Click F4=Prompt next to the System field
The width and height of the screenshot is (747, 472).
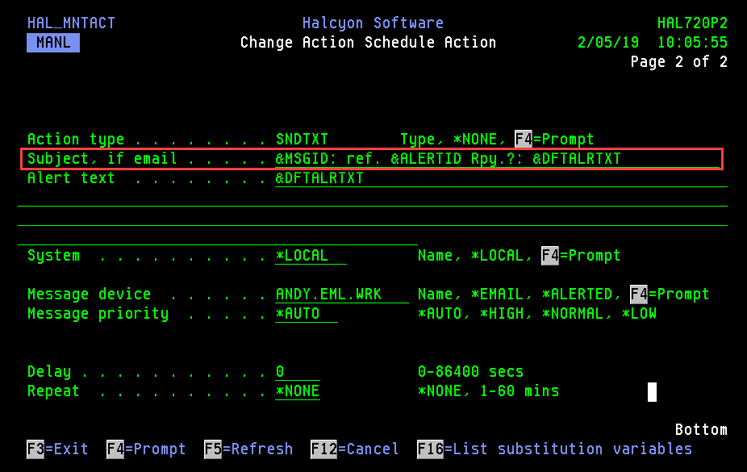click(x=581, y=256)
